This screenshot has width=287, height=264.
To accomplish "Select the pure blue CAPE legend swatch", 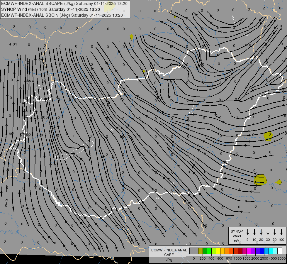I will [262, 251].
